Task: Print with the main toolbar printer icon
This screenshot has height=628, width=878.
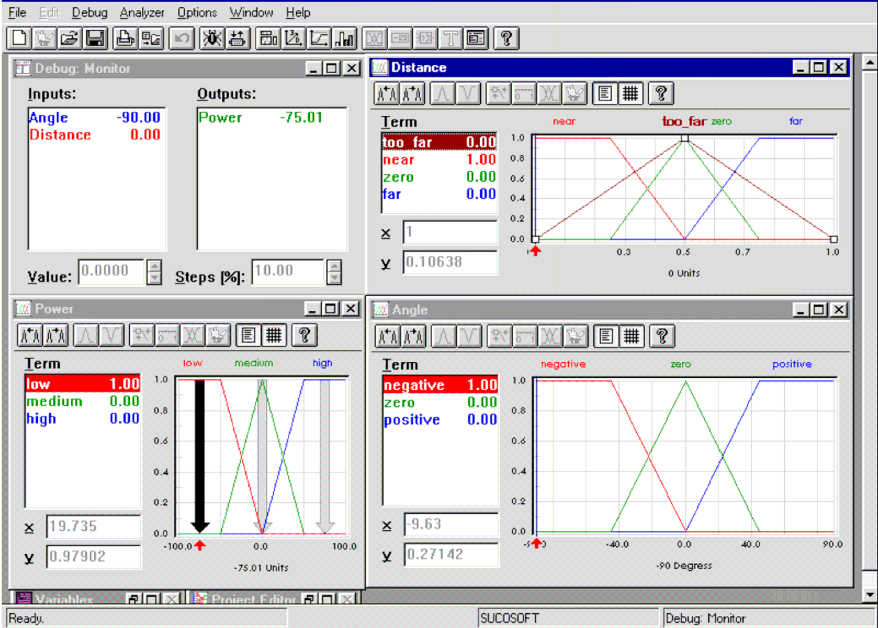Action: point(125,38)
